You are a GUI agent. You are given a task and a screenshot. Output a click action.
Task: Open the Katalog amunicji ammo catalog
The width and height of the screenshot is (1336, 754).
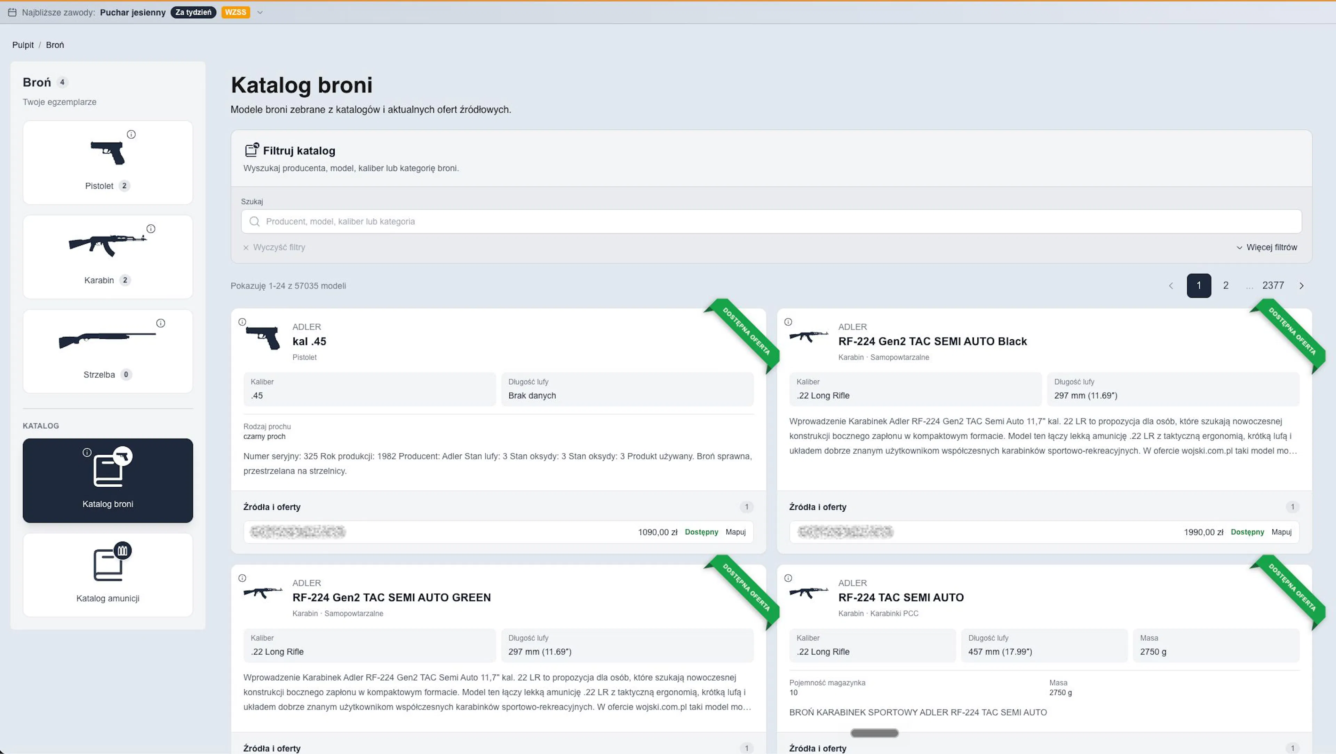[x=108, y=575]
